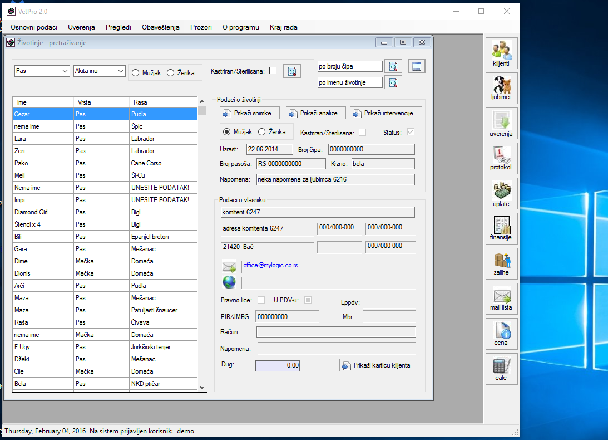Select Ženka radio in search filter
This screenshot has height=440, width=608.
tap(171, 72)
